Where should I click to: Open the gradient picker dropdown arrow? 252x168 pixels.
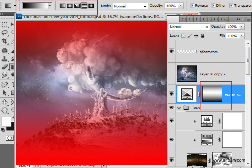click(x=50, y=6)
